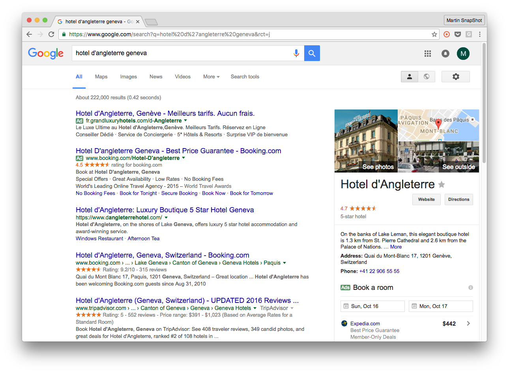Open the No Booking Fees ad sitelink
509x373 pixels.
pos(95,193)
